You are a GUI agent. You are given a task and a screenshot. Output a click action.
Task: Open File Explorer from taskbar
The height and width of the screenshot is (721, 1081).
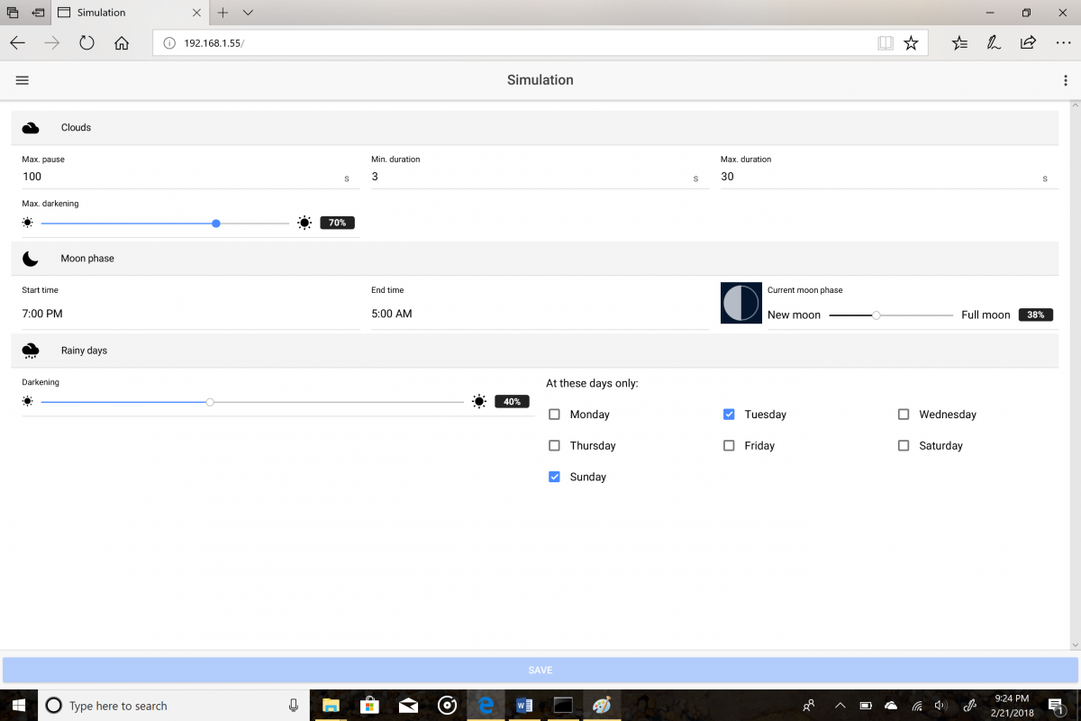(331, 706)
